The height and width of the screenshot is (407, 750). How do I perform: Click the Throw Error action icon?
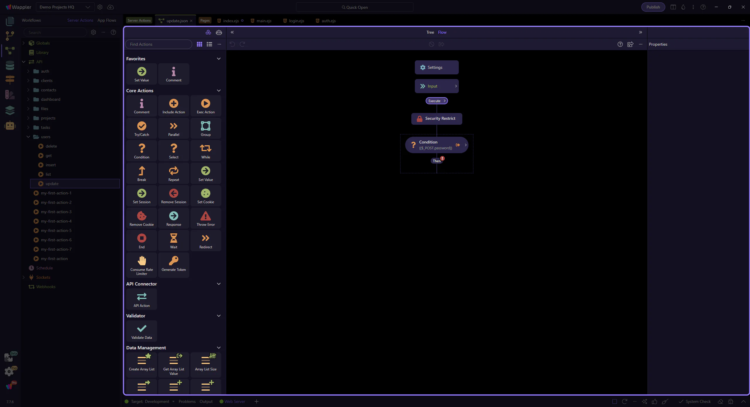tap(205, 216)
